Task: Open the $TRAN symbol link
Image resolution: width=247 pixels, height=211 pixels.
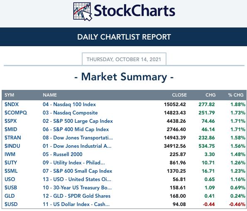Action: 12,138
